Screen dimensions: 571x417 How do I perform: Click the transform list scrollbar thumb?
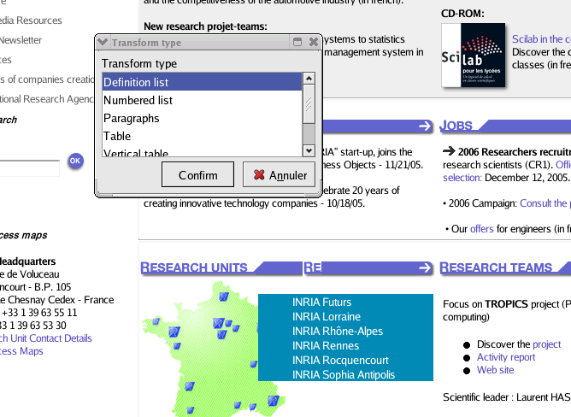(309, 104)
